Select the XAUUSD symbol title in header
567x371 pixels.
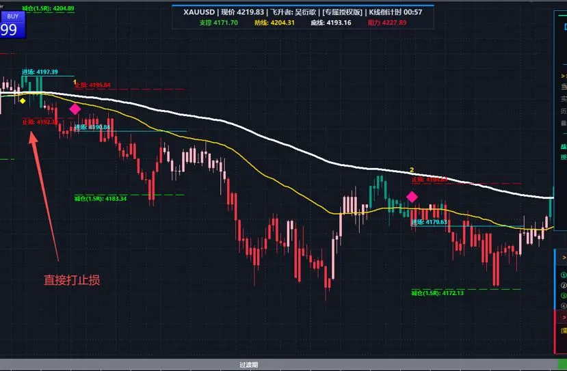199,12
